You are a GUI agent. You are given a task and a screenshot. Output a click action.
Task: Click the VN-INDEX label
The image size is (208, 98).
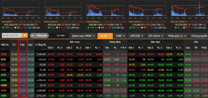tap(8, 22)
